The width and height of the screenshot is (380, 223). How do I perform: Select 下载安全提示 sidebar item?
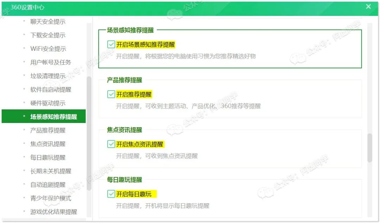(48, 35)
